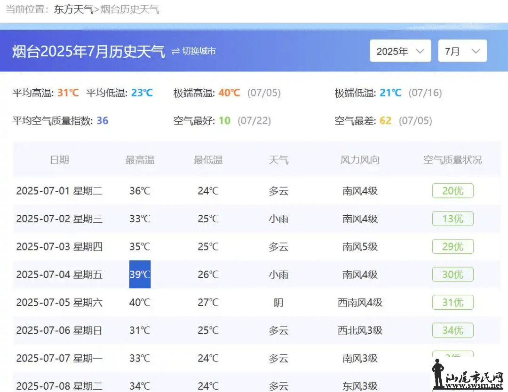The width and height of the screenshot is (508, 392).
Task: Click the 31优 air quality badge
Action: point(452,302)
